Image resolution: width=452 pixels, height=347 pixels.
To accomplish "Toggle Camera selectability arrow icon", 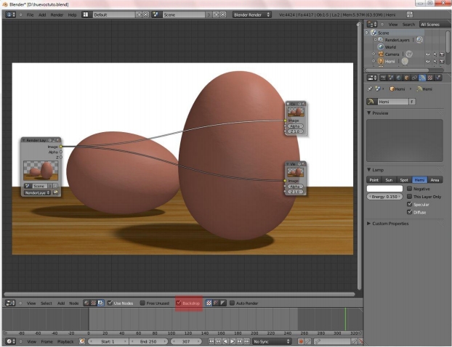I will [435, 54].
